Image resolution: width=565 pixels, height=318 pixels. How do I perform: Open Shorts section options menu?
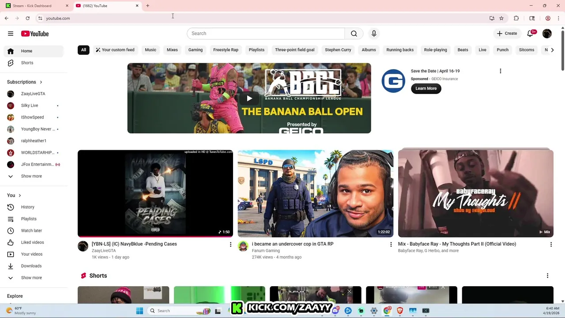point(547,276)
